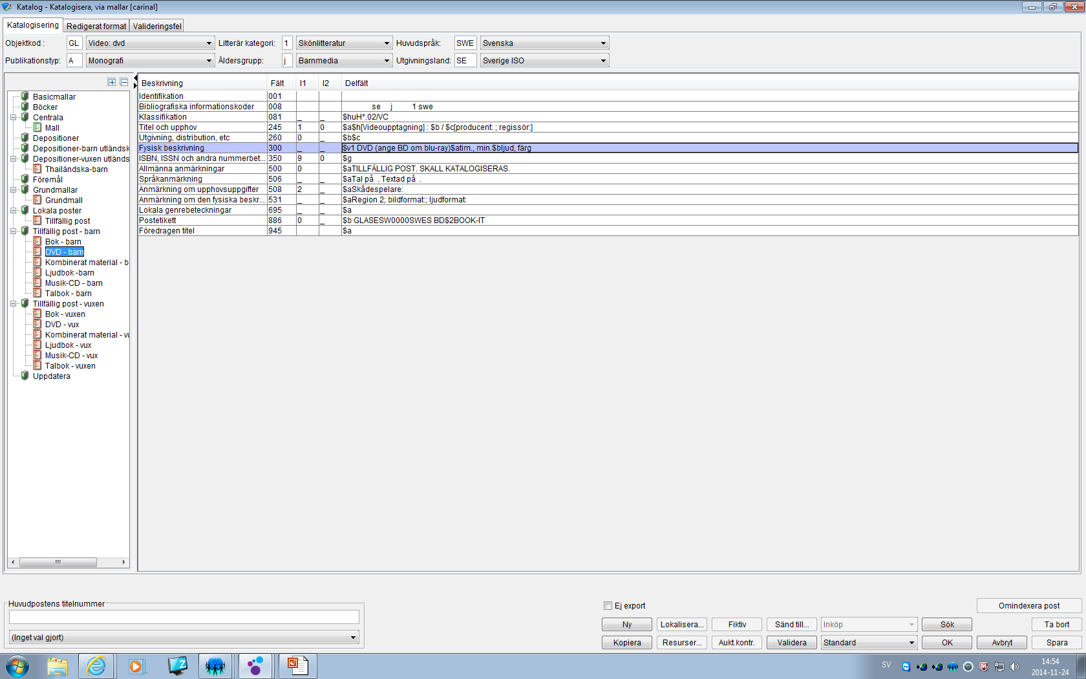Click the volume speaker tray icon
The height and width of the screenshot is (679, 1086).
1014,667
